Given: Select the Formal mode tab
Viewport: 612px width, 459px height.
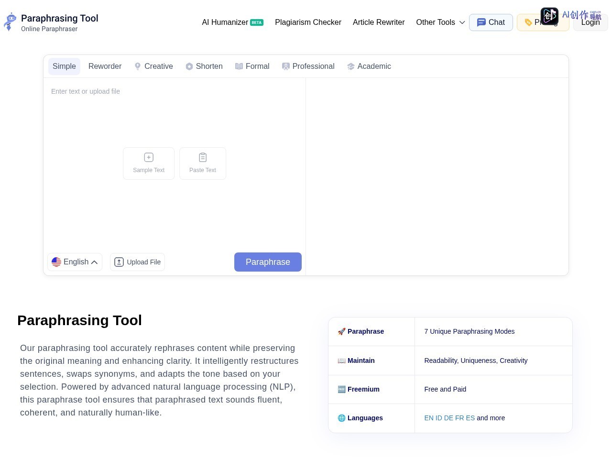Looking at the screenshot, I should [x=252, y=66].
